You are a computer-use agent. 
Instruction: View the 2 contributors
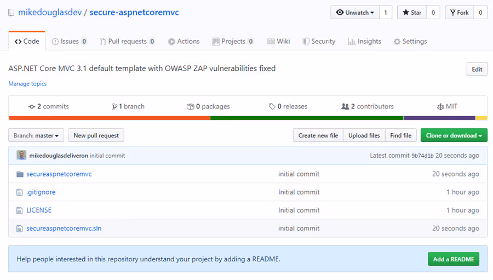point(368,106)
